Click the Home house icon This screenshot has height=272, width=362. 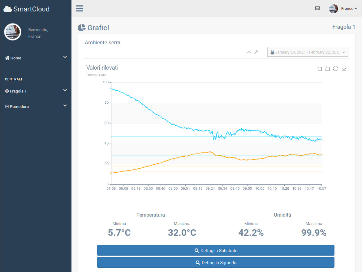pyautogui.click(x=7, y=58)
